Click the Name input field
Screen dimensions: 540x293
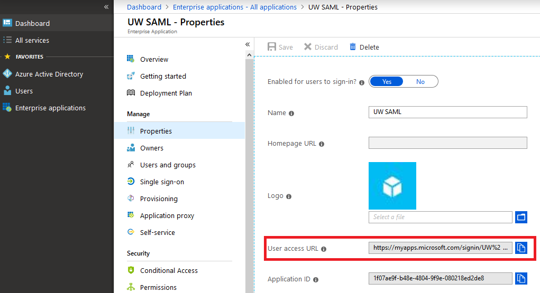447,112
